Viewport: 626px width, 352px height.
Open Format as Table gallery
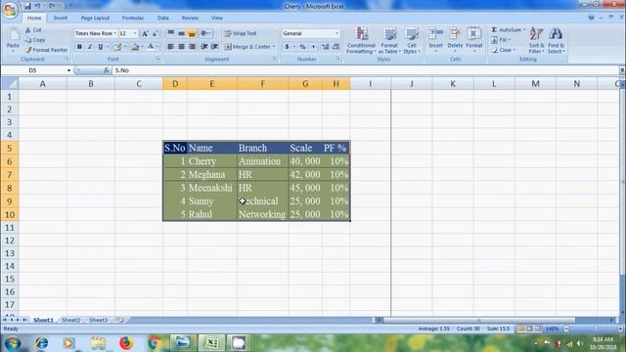point(389,40)
